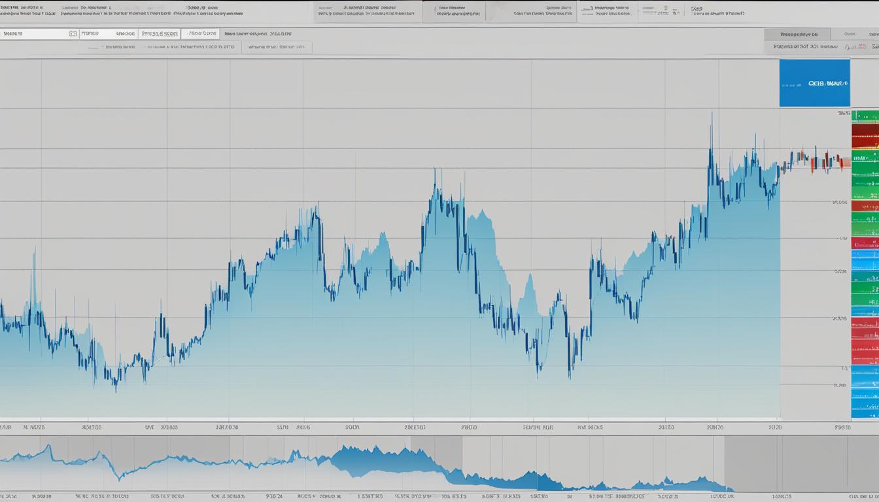
Task: Select the top green order book row
Action: 865,118
